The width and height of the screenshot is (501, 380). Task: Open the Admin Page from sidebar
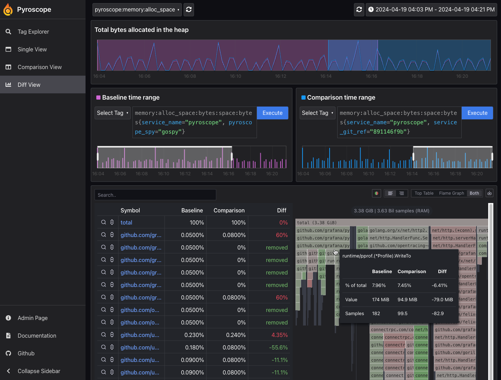tap(32, 318)
